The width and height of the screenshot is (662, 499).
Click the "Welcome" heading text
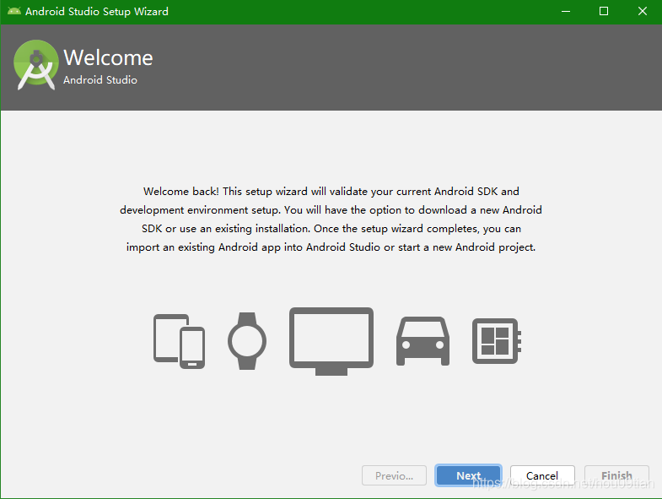pyautogui.click(x=108, y=57)
